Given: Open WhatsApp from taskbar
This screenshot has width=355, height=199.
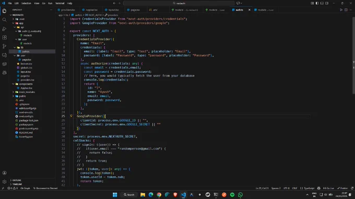Looking at the screenshot, I should 241,195.
